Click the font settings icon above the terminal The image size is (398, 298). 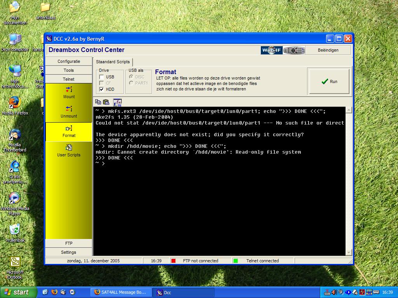point(117,102)
